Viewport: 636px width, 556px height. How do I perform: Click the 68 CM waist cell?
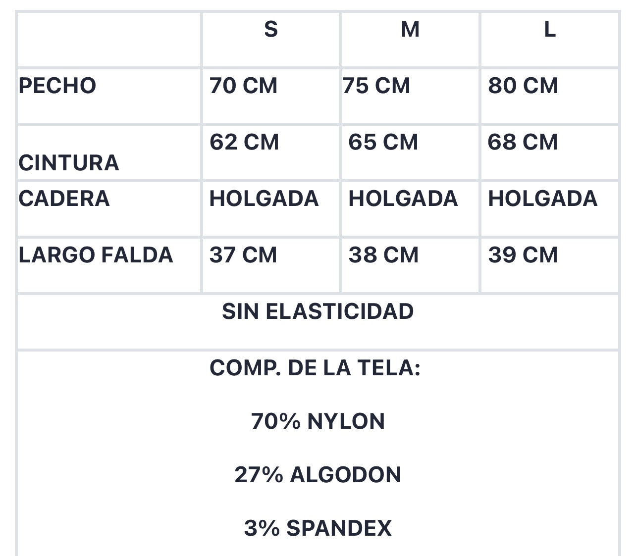click(523, 142)
